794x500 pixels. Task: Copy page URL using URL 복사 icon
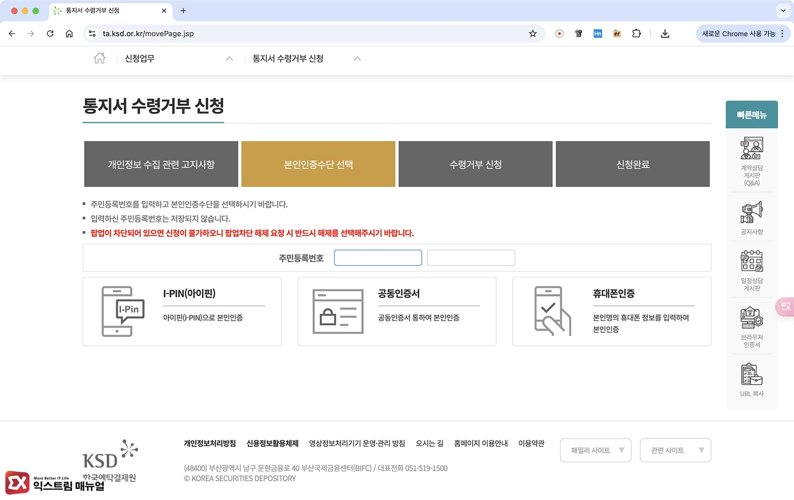pos(751,375)
